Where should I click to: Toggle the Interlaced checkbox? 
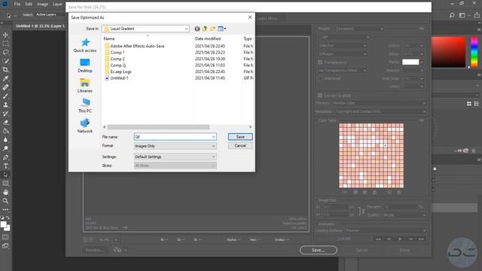(x=320, y=78)
